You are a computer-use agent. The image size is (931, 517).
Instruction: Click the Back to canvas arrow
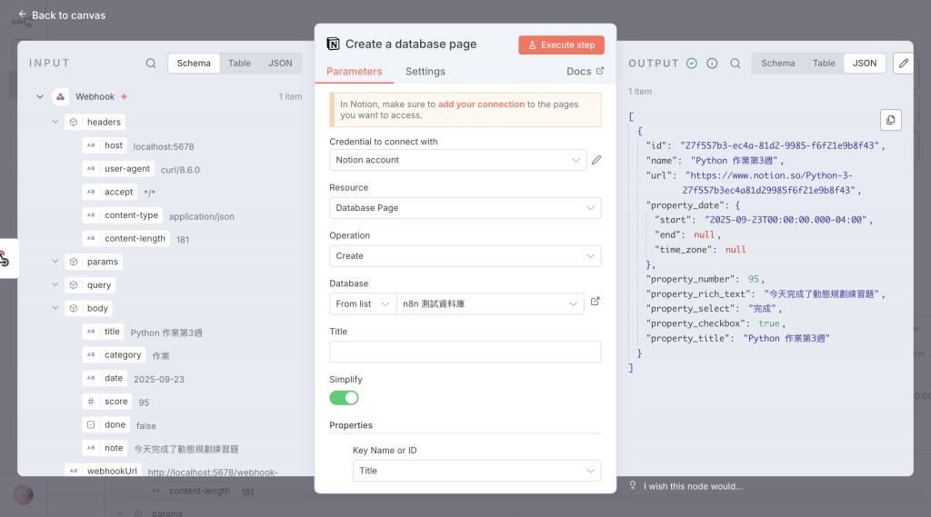click(23, 15)
